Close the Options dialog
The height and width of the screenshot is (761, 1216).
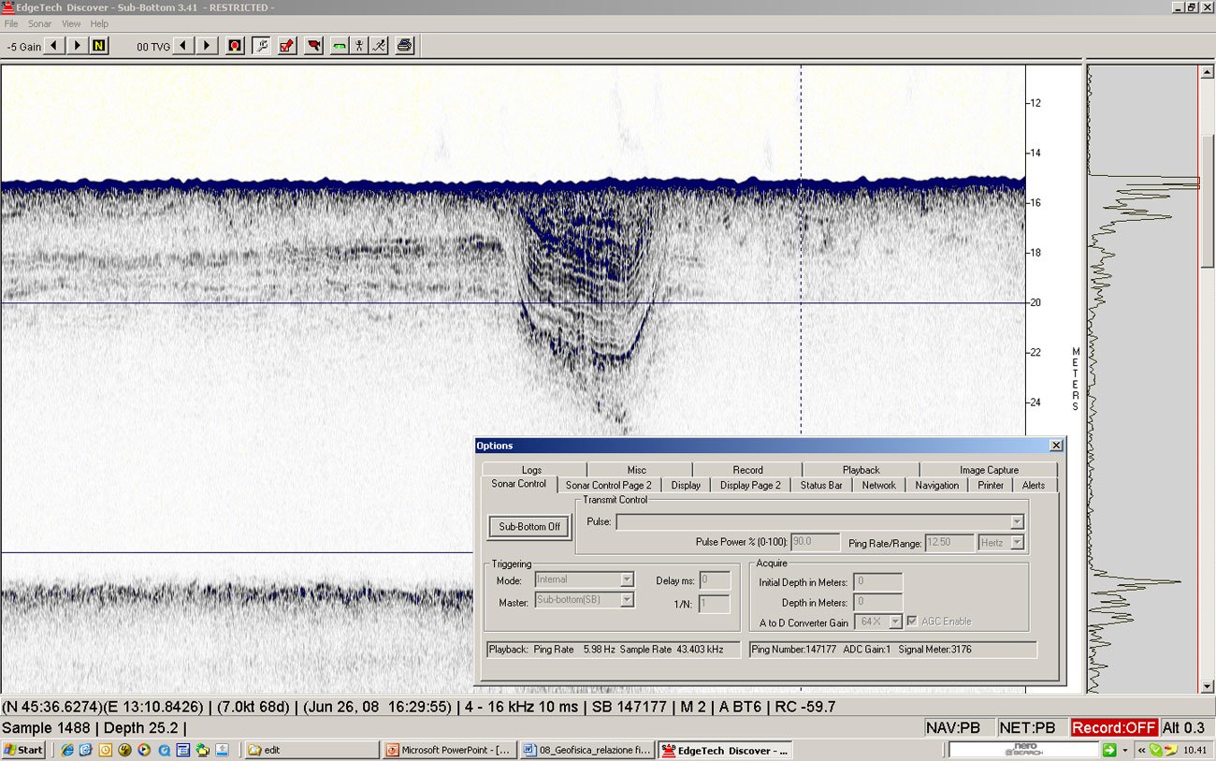[x=1056, y=446]
